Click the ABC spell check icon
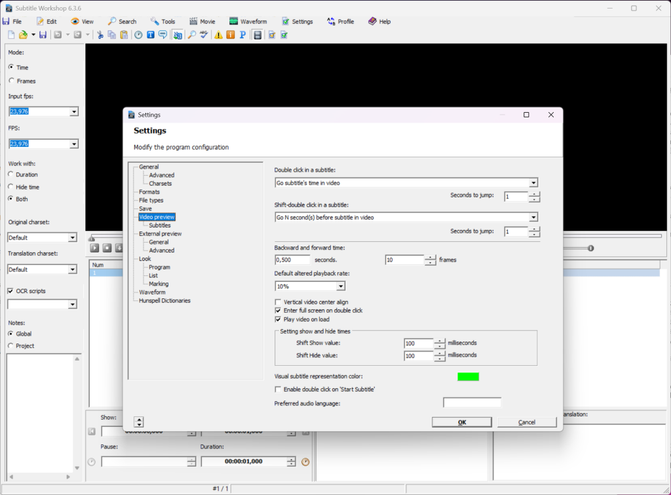Image resolution: width=671 pixels, height=495 pixels. [x=204, y=35]
